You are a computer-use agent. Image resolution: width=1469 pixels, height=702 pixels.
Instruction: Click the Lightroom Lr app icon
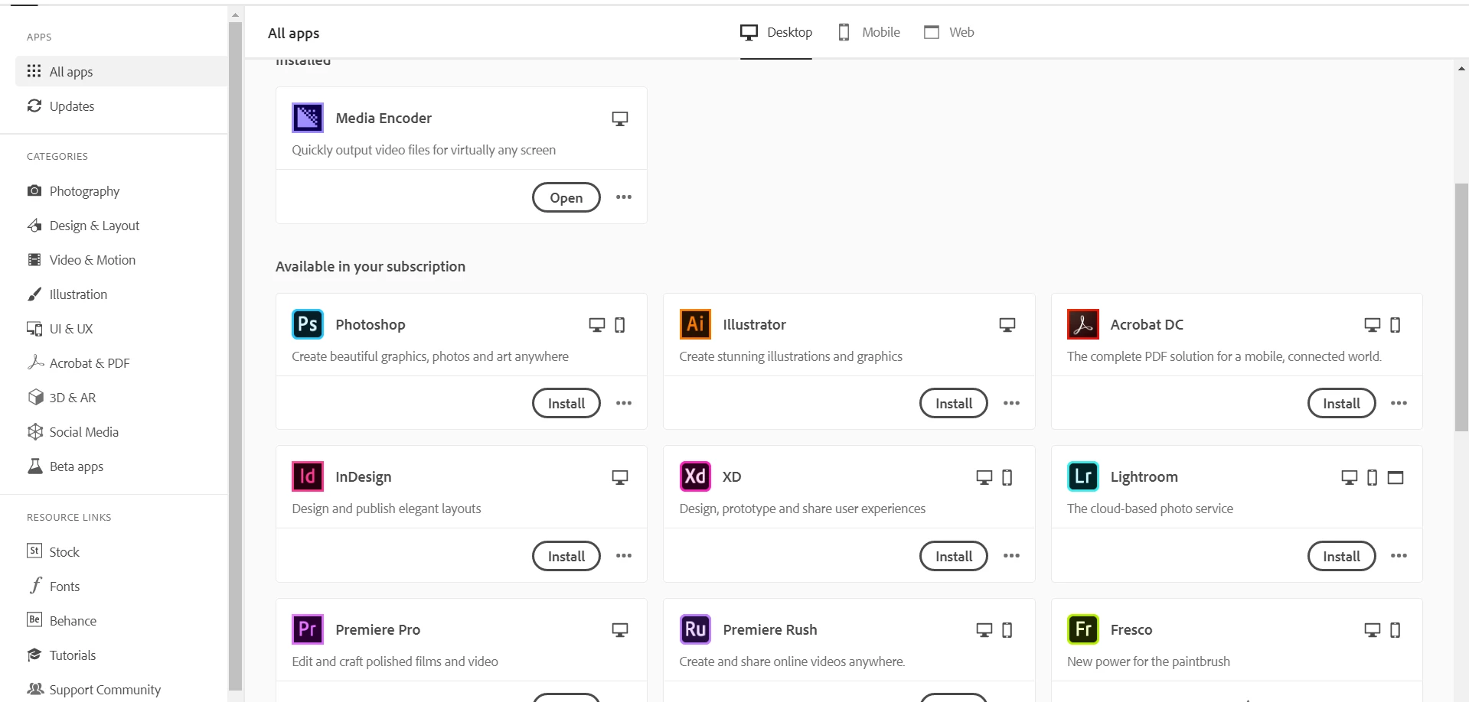[1083, 476]
